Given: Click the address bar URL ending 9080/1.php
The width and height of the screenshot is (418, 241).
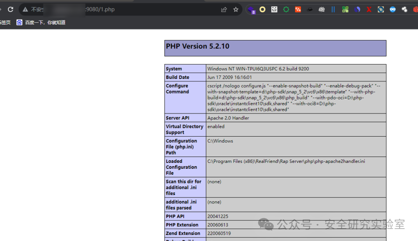Looking at the screenshot, I should pyautogui.click(x=100, y=9).
